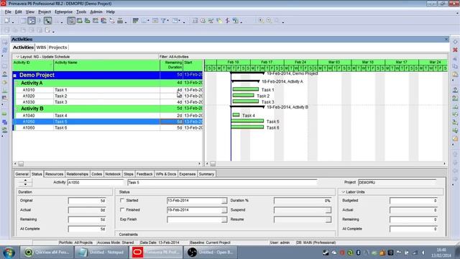
Task: Collapse the Activity A band
Action: point(17,83)
